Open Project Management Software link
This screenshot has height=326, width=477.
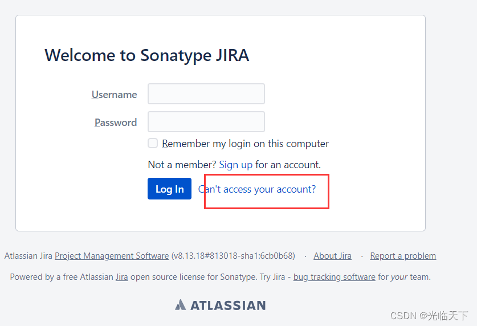(x=112, y=256)
